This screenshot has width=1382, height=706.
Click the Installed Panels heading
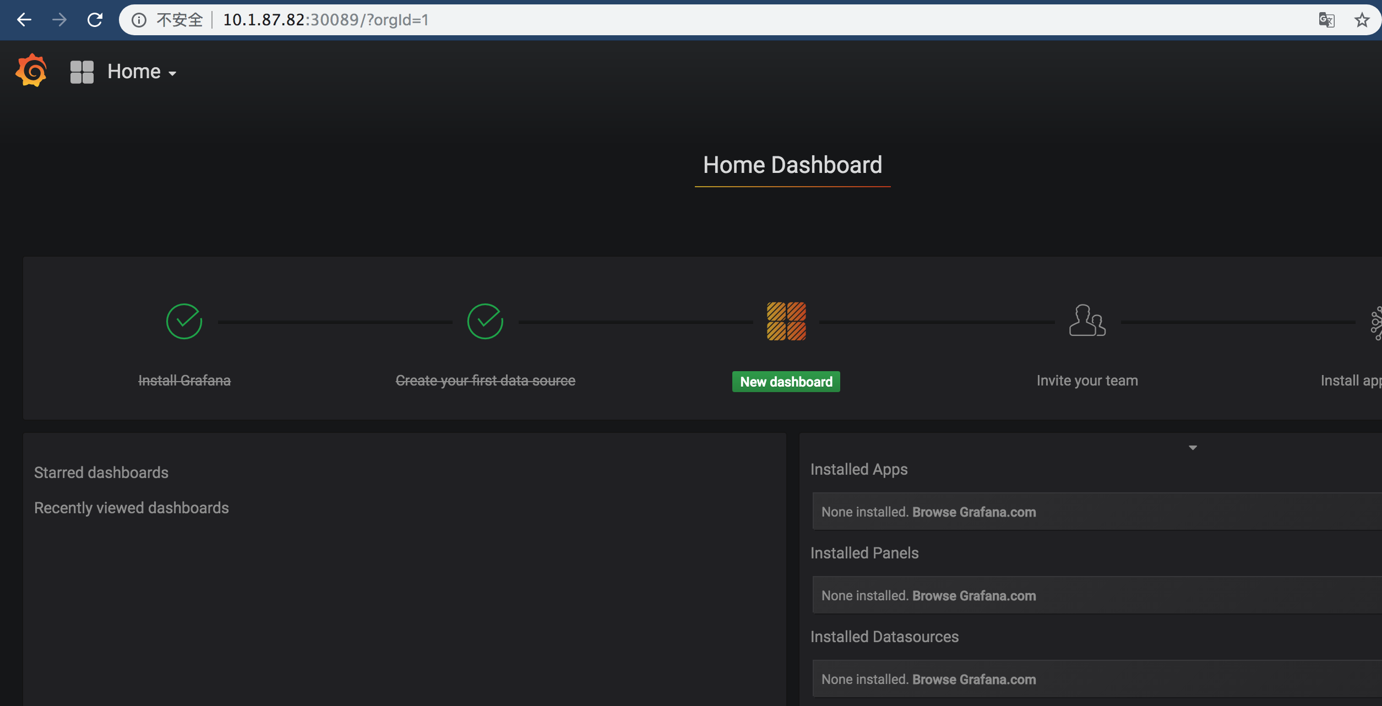pyautogui.click(x=864, y=553)
